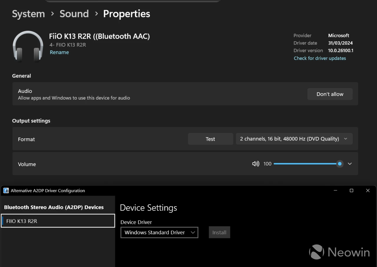377x267 pixels.
Task: Click the Driver date label
Action: (x=305, y=43)
